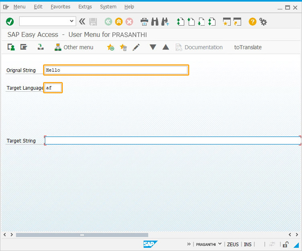Open Customize Local Layout gear icon
Viewport: 302px width, 251px height.
point(263,22)
